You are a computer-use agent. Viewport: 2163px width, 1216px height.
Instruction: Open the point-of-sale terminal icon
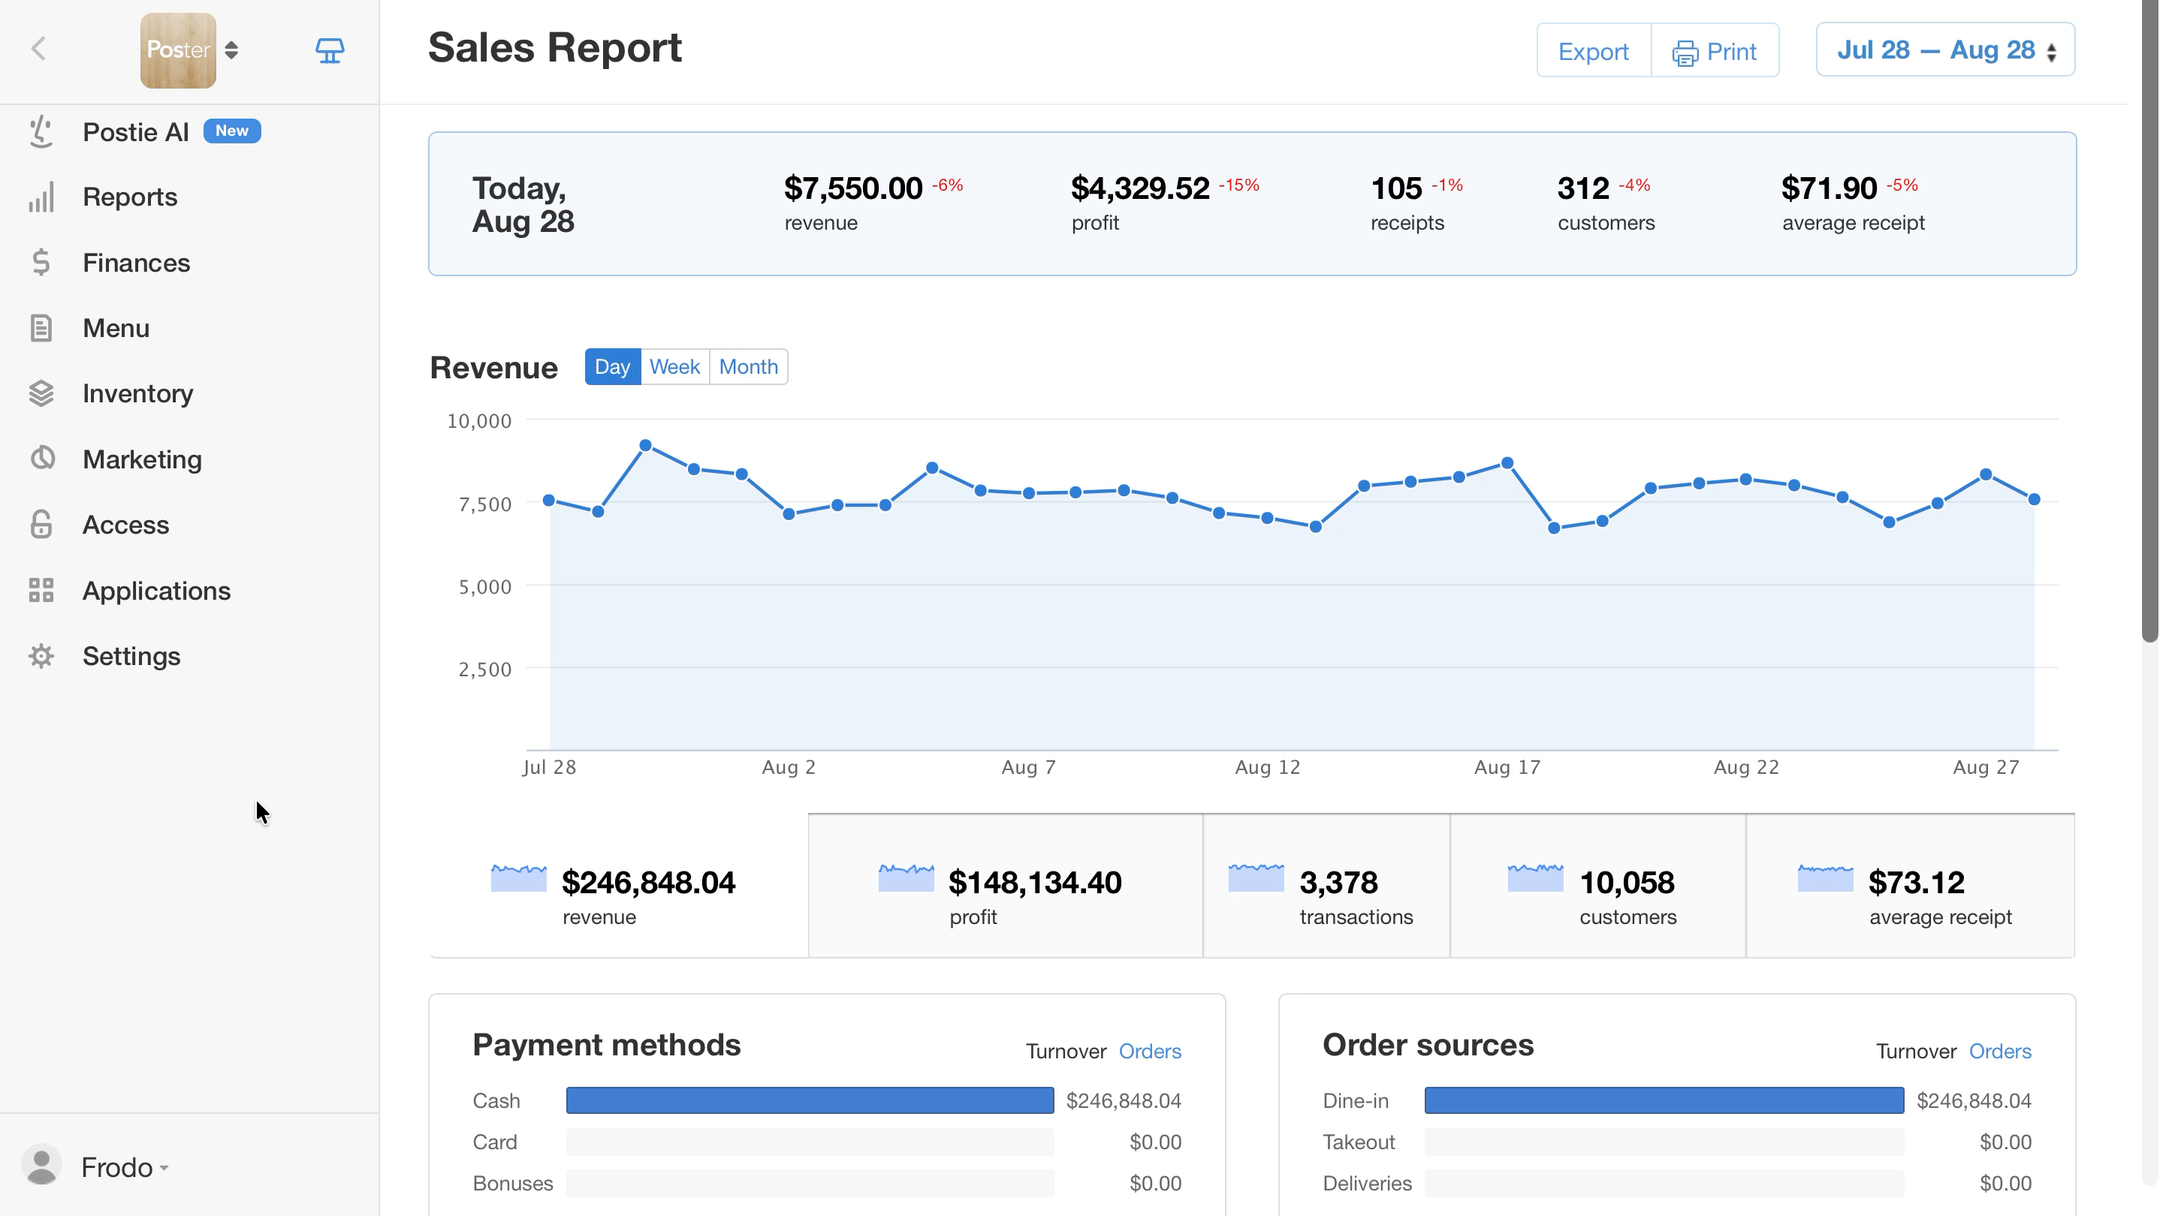(330, 51)
